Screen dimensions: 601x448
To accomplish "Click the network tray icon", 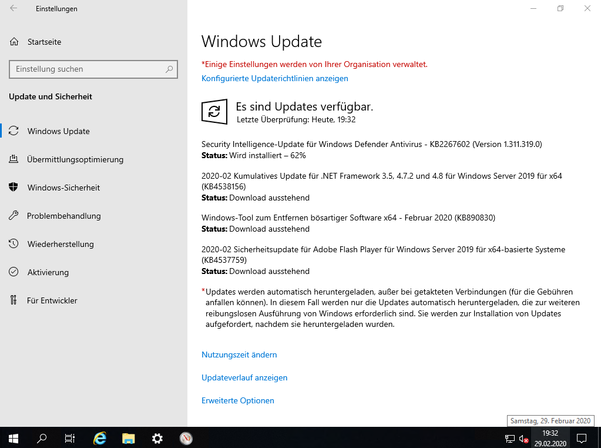I will (x=510, y=439).
